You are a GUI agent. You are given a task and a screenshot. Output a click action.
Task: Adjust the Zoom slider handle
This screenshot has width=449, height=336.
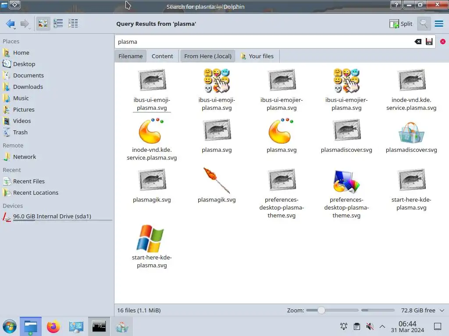tap(321, 310)
